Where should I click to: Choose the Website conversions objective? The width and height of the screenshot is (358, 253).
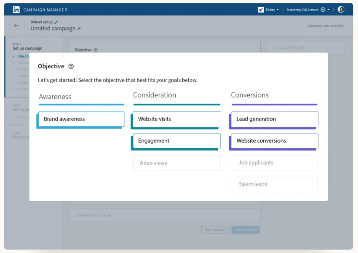[275, 141]
